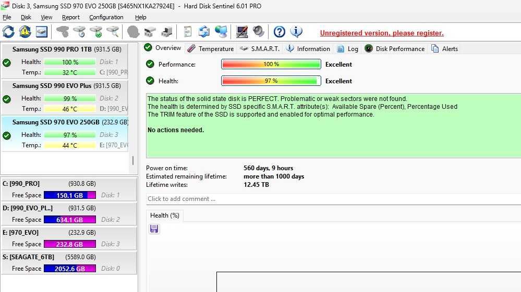Viewport: 521px width, 292px height.
Task: Click the disk with green checkmark icon
Action: pos(96,32)
